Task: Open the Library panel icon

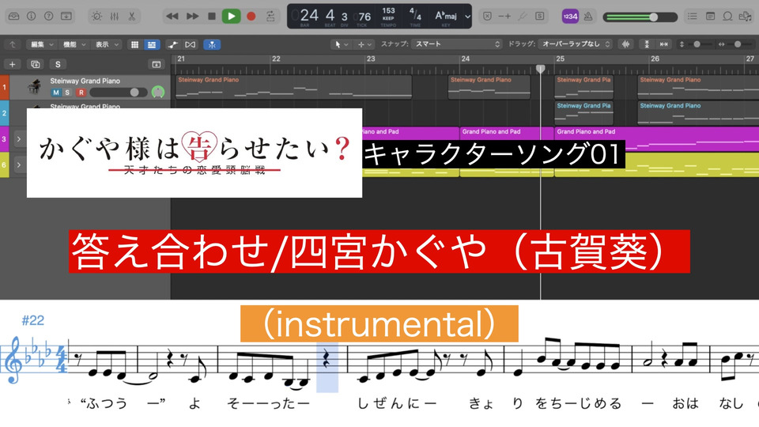Action: (x=14, y=16)
